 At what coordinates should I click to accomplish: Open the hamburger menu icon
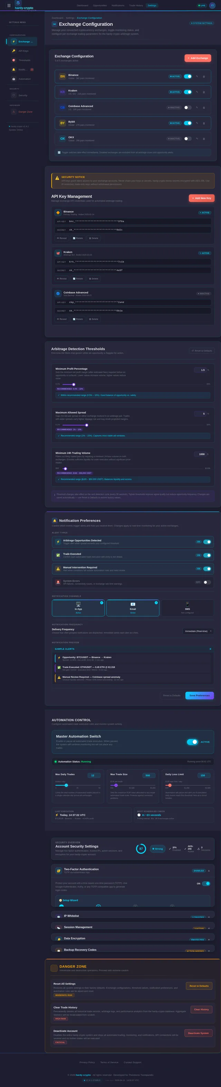pos(8,6)
